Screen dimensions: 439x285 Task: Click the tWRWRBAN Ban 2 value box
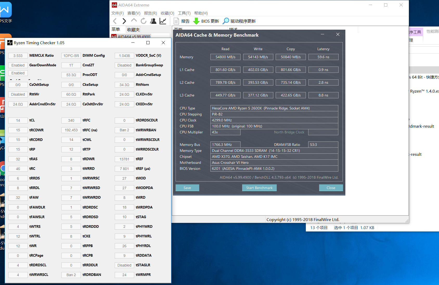pos(124,130)
